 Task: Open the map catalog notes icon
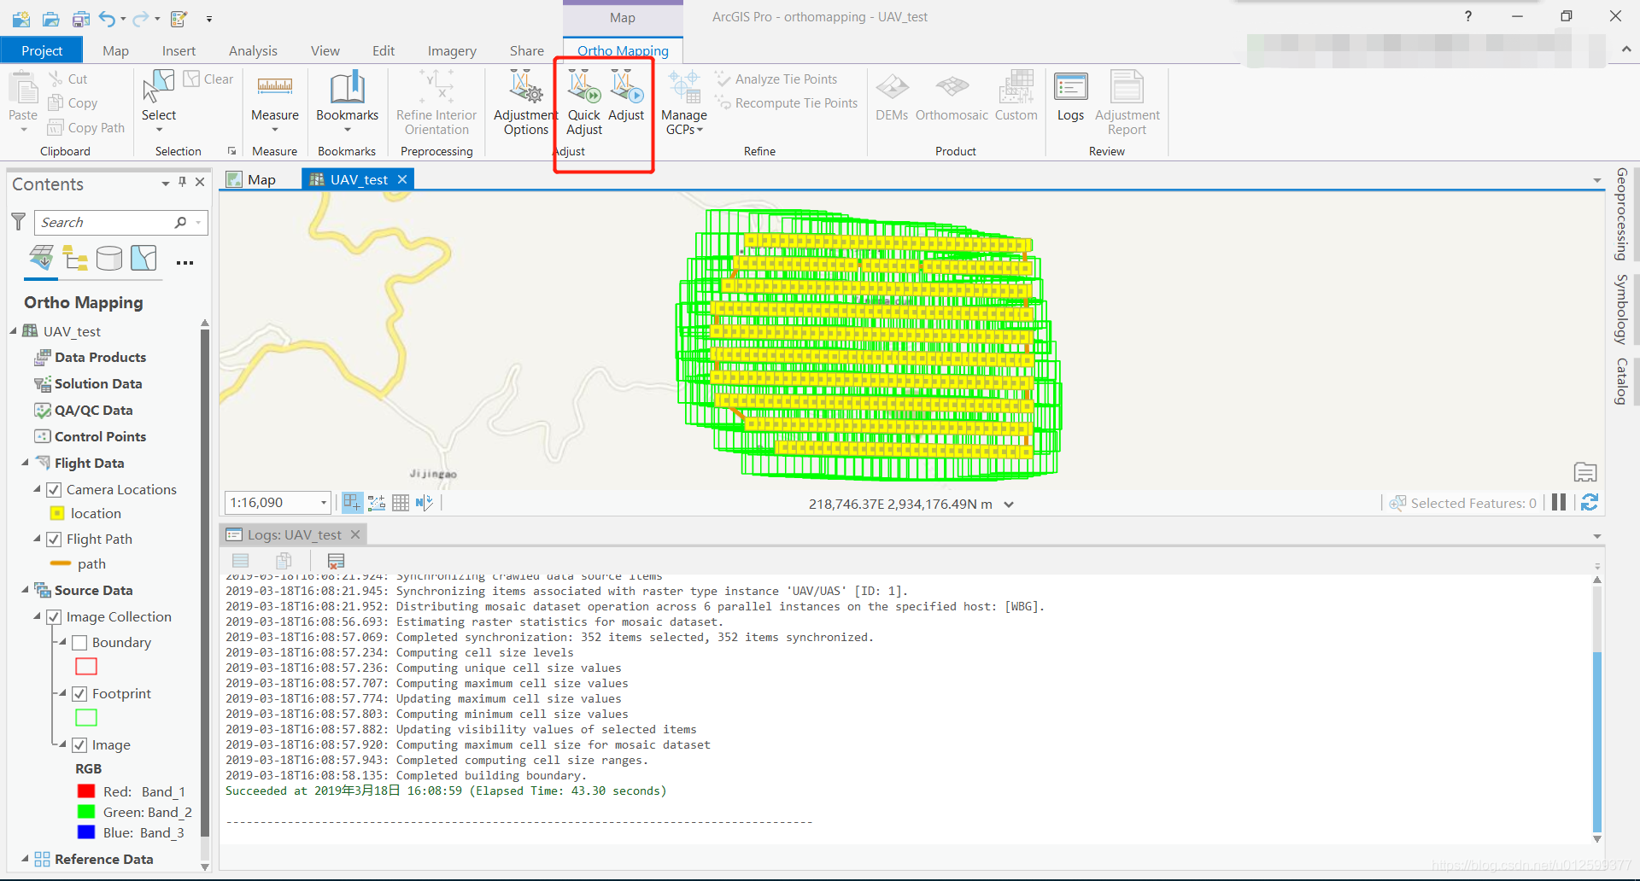pos(1585,472)
